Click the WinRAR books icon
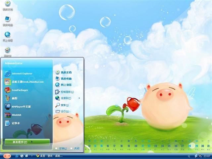Image resolution: width=212 pixels, height=159 pixels. [8, 115]
